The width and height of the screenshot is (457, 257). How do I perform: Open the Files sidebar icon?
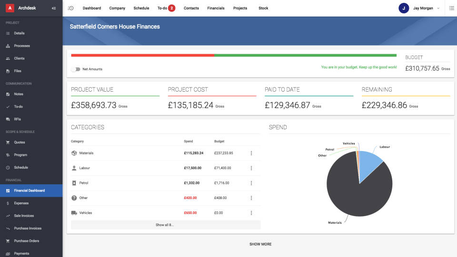8,71
